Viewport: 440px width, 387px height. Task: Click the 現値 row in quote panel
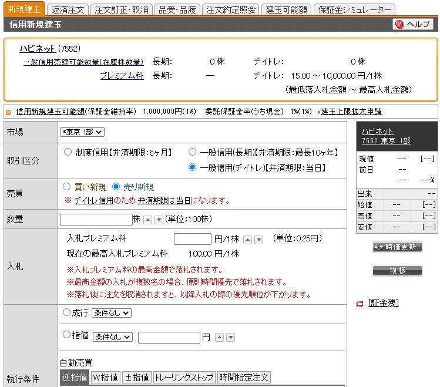click(x=397, y=159)
